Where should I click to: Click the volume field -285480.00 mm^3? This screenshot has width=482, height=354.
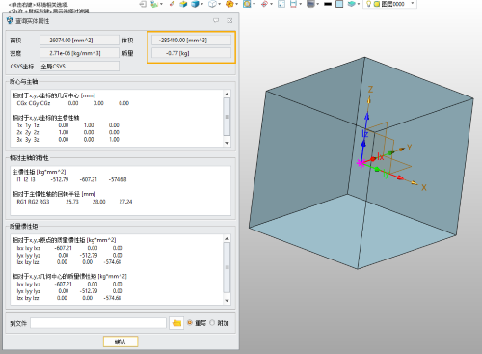click(x=191, y=41)
